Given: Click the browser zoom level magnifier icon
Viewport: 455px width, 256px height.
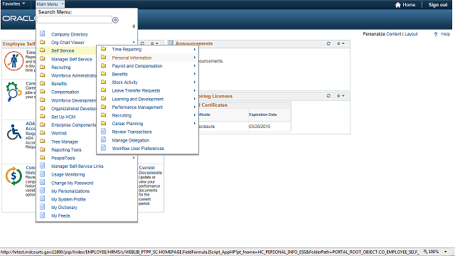Looking at the screenshot, I should pyautogui.click(x=425, y=252).
